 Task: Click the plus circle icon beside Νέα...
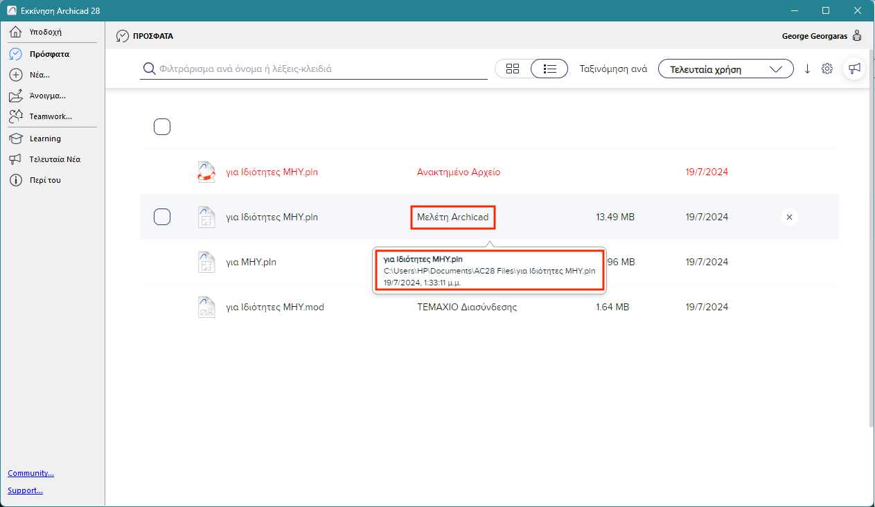click(x=15, y=75)
